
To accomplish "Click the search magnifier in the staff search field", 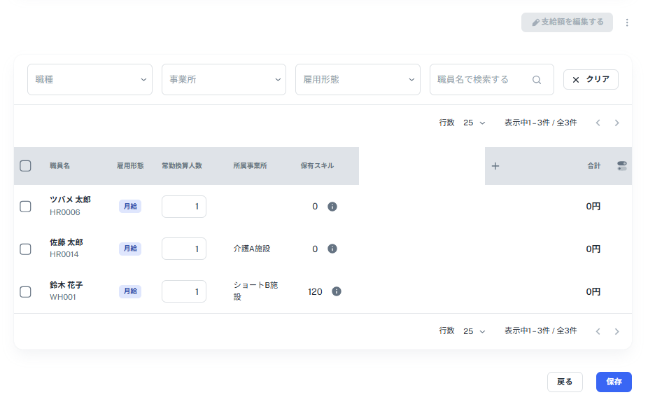I will [537, 79].
